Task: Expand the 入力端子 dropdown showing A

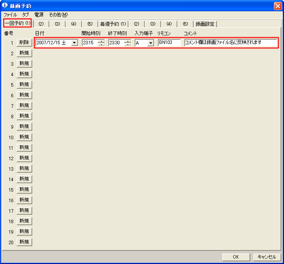Action: pos(150,43)
